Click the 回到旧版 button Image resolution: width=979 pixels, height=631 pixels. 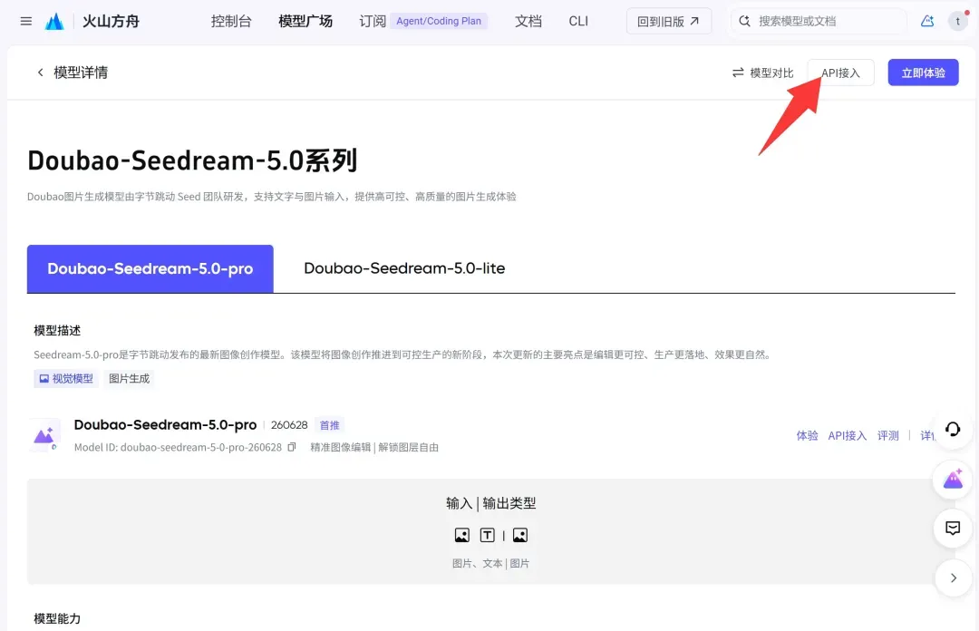tap(668, 21)
